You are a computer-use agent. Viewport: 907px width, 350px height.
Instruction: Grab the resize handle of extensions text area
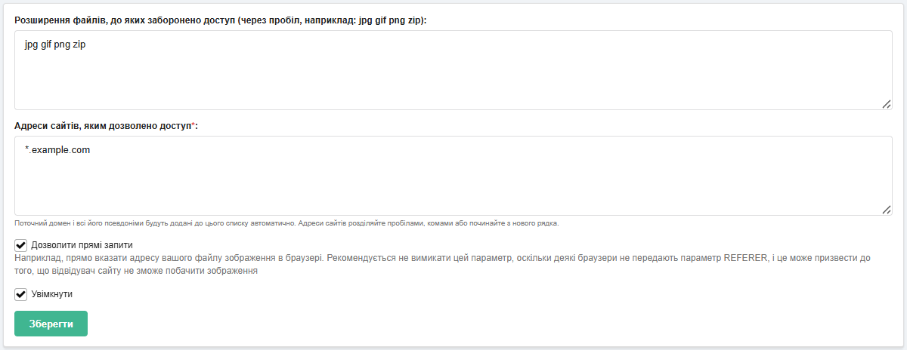pyautogui.click(x=887, y=104)
